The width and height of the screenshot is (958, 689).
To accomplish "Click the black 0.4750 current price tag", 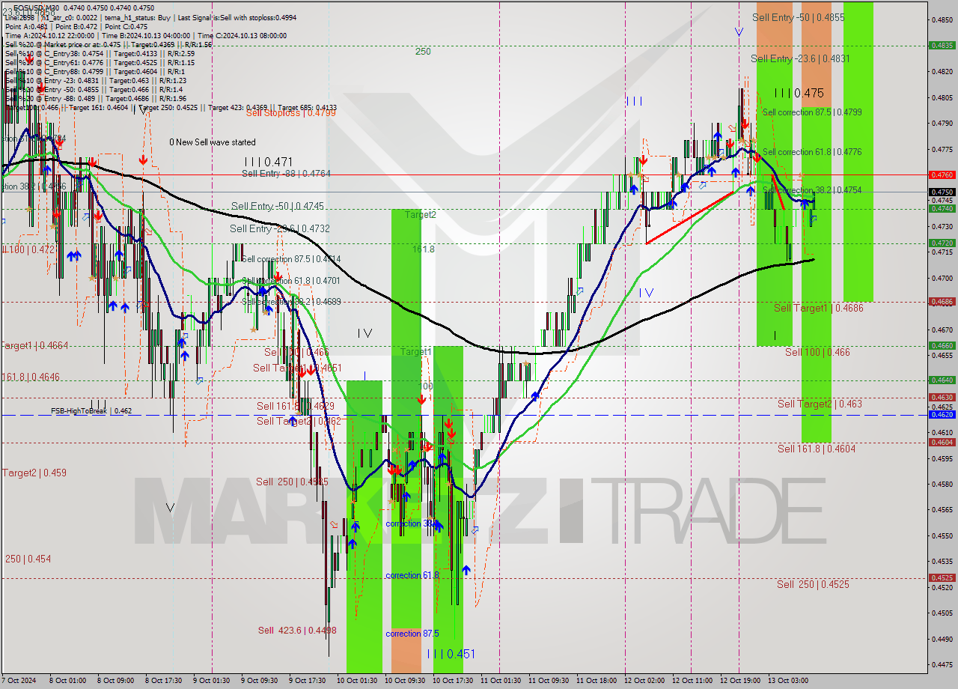I will pyautogui.click(x=942, y=192).
